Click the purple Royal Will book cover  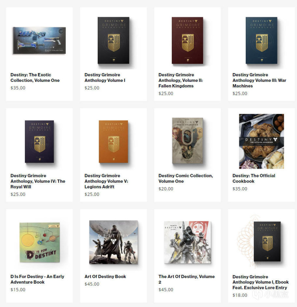pos(39,141)
